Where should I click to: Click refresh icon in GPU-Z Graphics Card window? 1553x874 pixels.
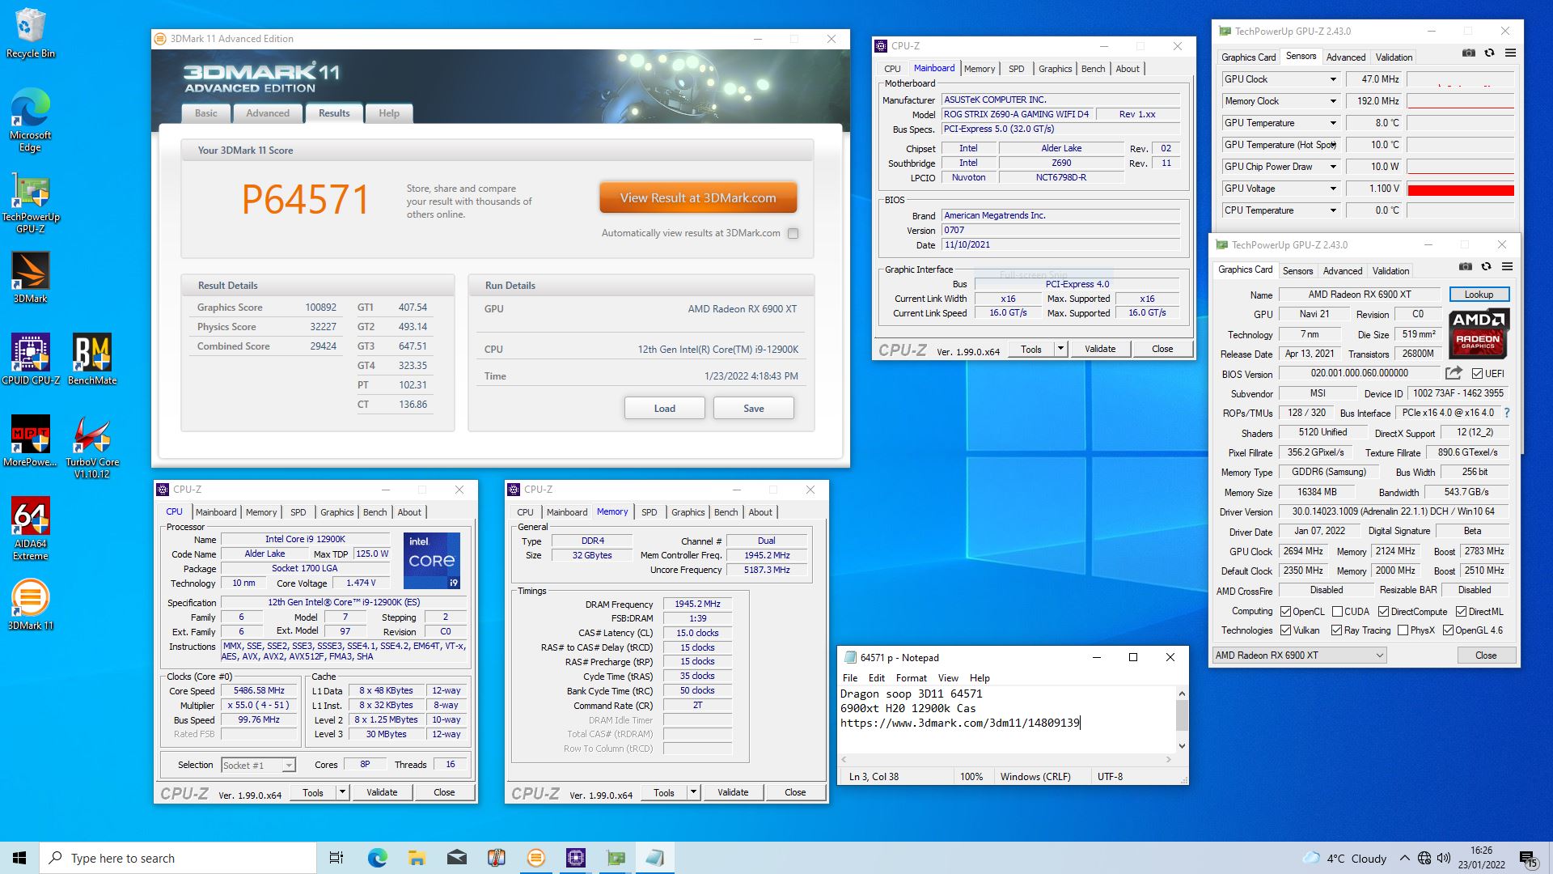pos(1486,266)
